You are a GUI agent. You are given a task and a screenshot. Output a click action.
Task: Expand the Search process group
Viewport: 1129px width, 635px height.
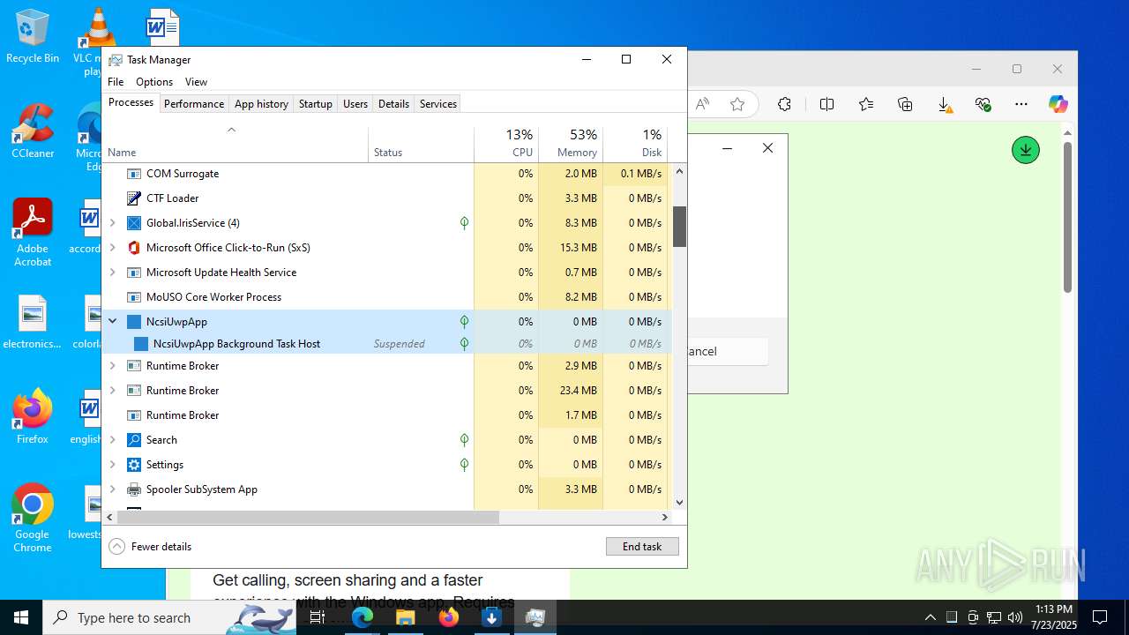tap(112, 440)
